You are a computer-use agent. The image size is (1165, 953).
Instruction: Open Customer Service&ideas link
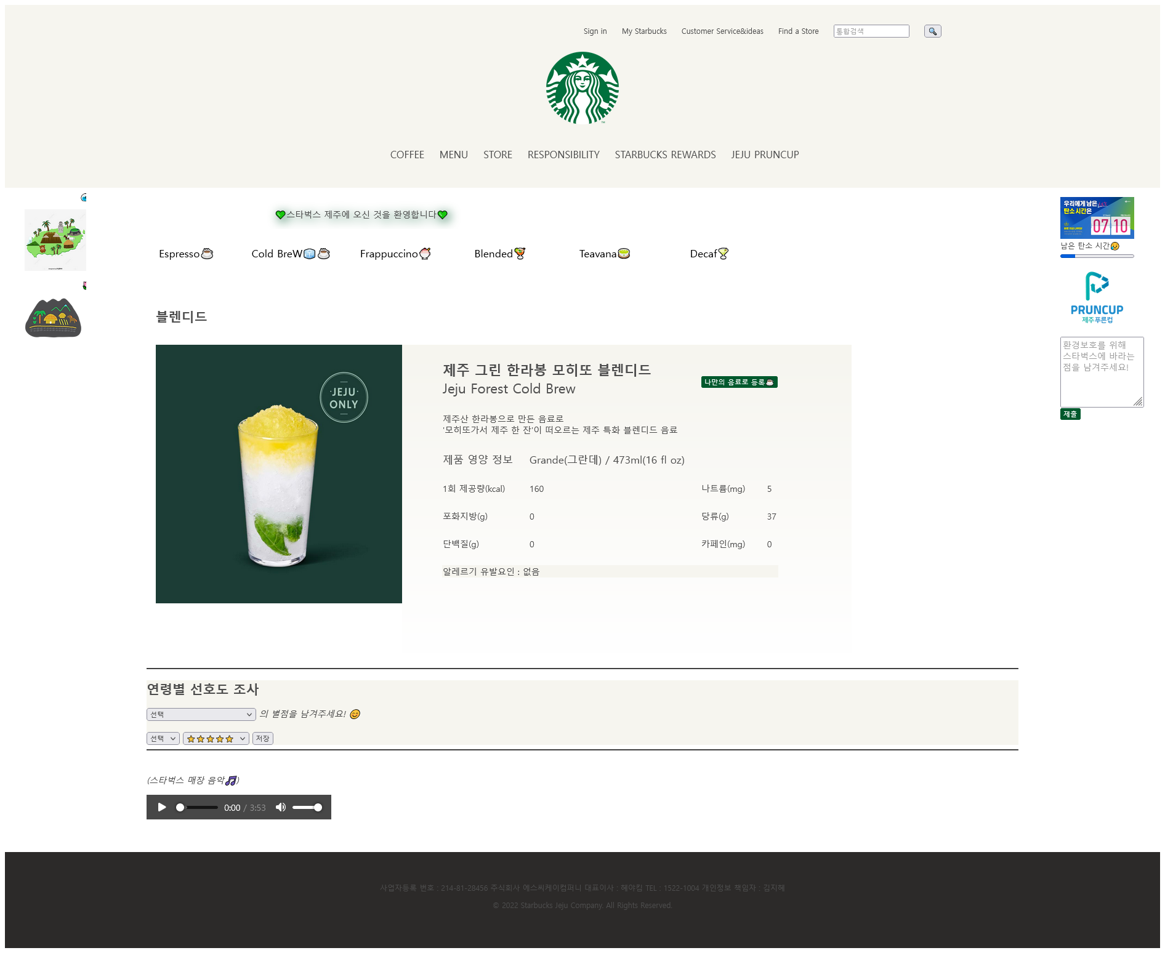(x=722, y=31)
